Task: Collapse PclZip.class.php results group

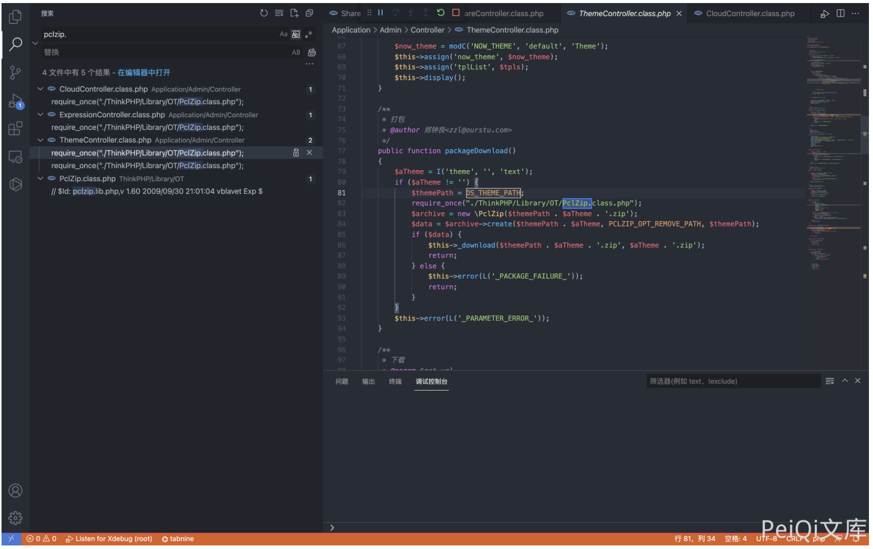Action: click(41, 179)
